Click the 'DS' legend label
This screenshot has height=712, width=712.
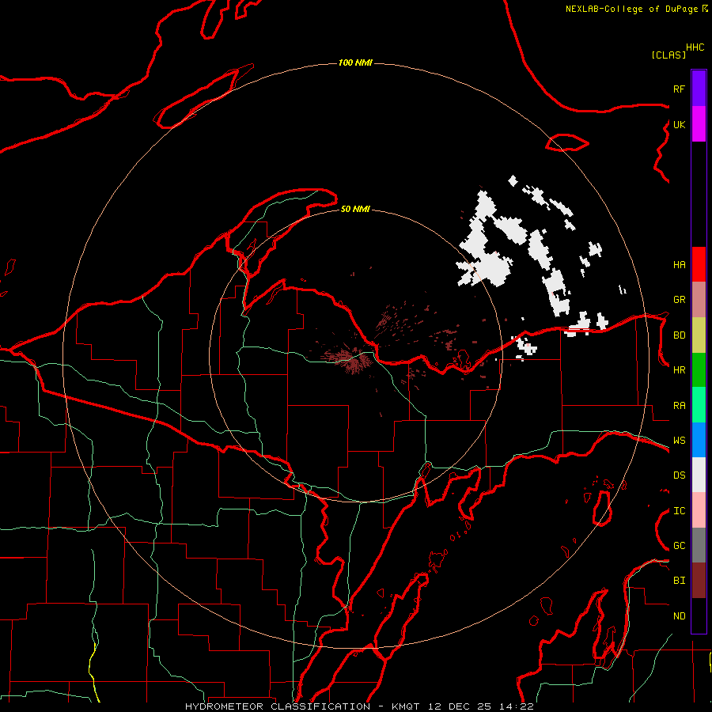[680, 475]
